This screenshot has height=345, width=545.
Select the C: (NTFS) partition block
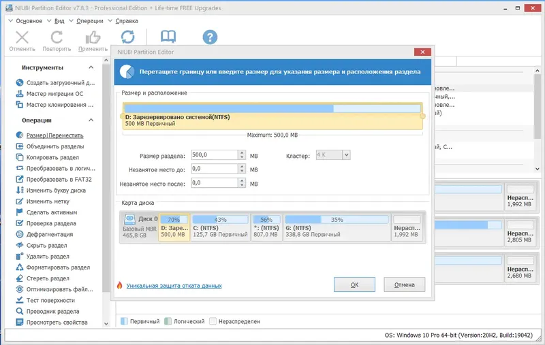coord(220,227)
